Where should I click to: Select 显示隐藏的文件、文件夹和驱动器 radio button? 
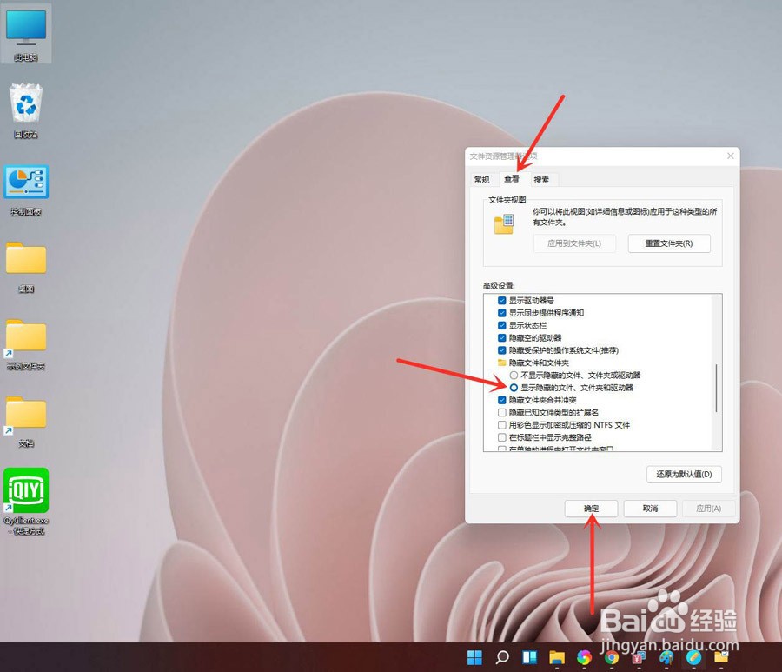514,388
